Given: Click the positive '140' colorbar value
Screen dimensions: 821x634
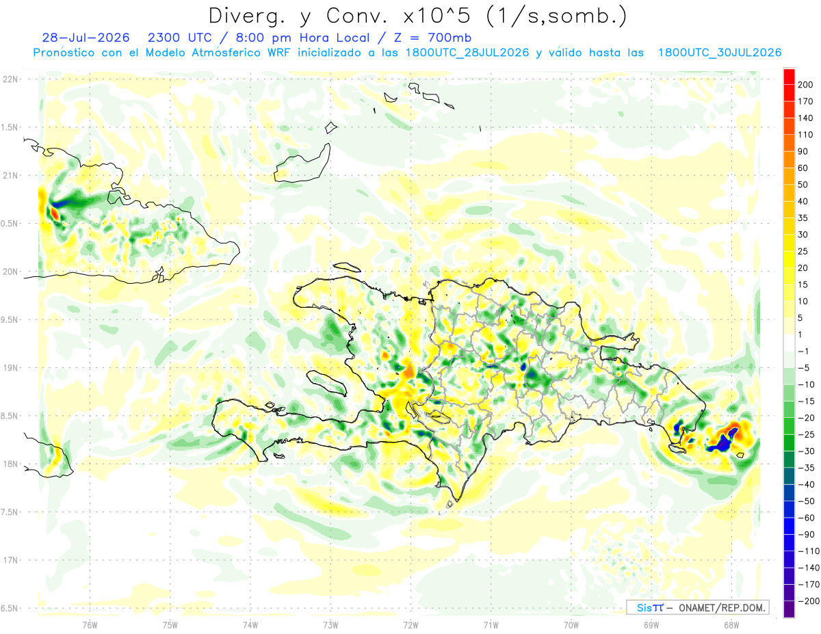Looking at the screenshot, I should pyautogui.click(x=807, y=118).
